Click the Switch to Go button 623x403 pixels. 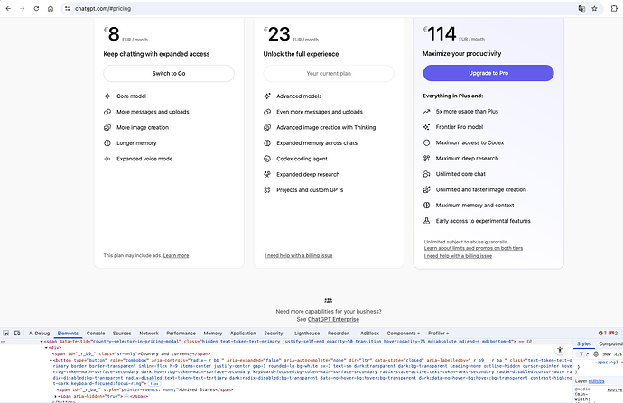pyautogui.click(x=169, y=73)
